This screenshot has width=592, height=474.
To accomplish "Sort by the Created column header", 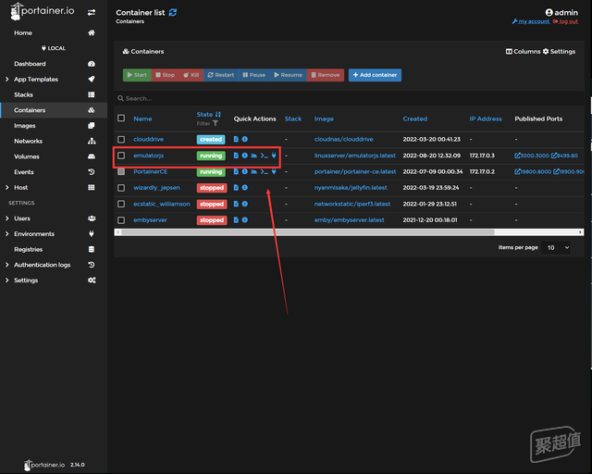I will point(415,118).
